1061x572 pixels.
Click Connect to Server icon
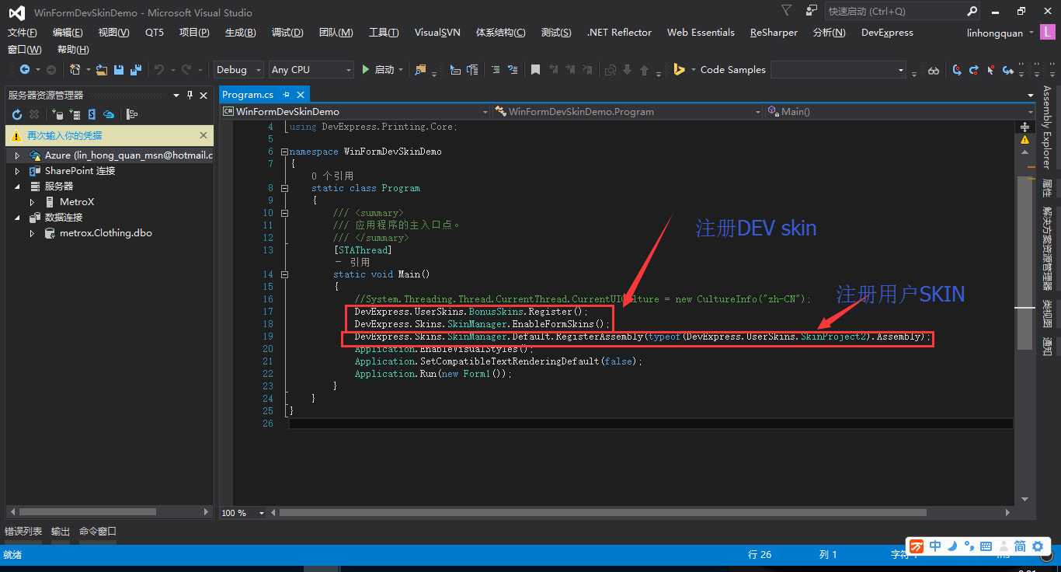(75, 114)
